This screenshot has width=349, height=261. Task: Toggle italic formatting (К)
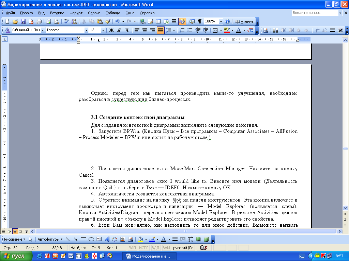point(119,30)
